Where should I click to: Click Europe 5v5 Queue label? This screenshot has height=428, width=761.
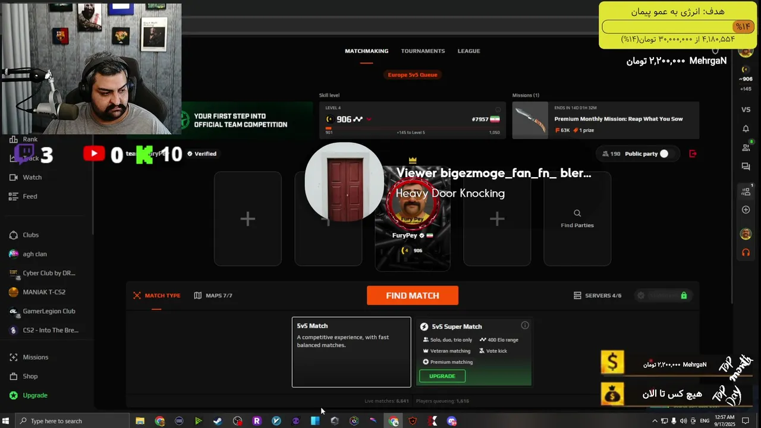(x=413, y=75)
